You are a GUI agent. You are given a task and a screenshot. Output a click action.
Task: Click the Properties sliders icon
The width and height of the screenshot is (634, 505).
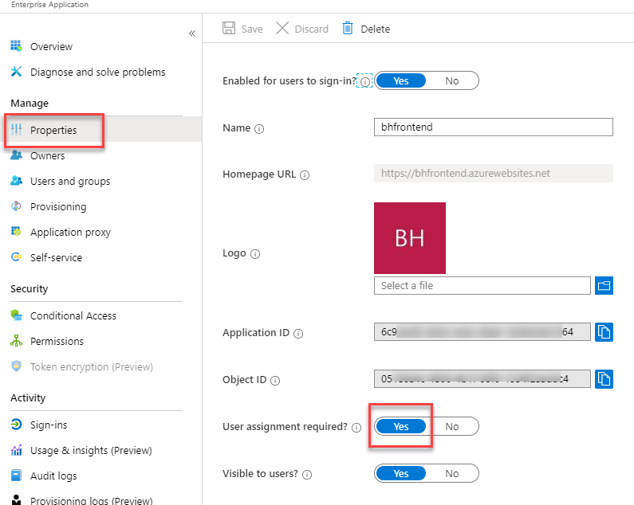pos(16,130)
